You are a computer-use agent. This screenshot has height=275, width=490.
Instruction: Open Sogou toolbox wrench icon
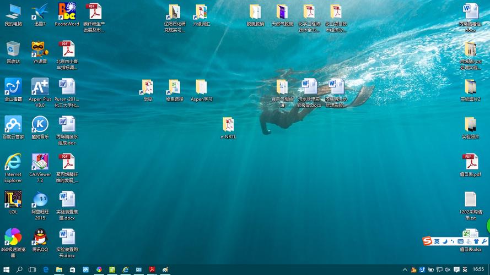coord(484,241)
